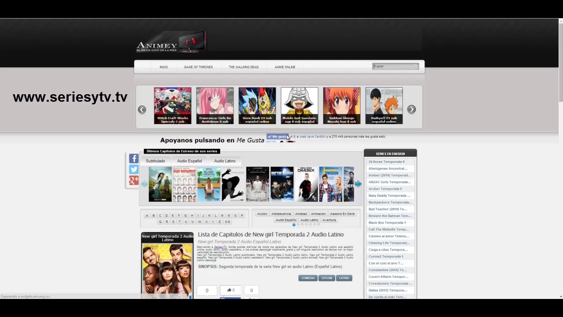Open Anime Online menu item
Viewport: 563px width, 317px height.
pos(285,67)
